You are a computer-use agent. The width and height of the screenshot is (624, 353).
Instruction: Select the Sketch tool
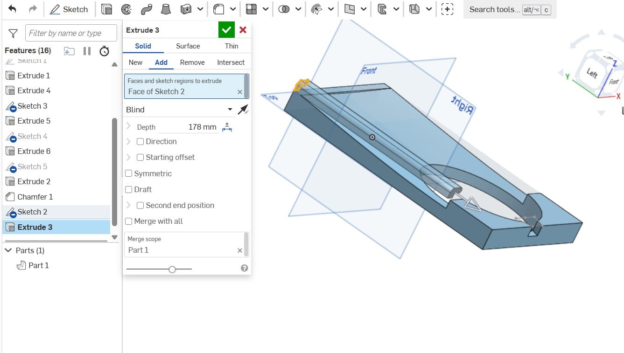pos(69,9)
